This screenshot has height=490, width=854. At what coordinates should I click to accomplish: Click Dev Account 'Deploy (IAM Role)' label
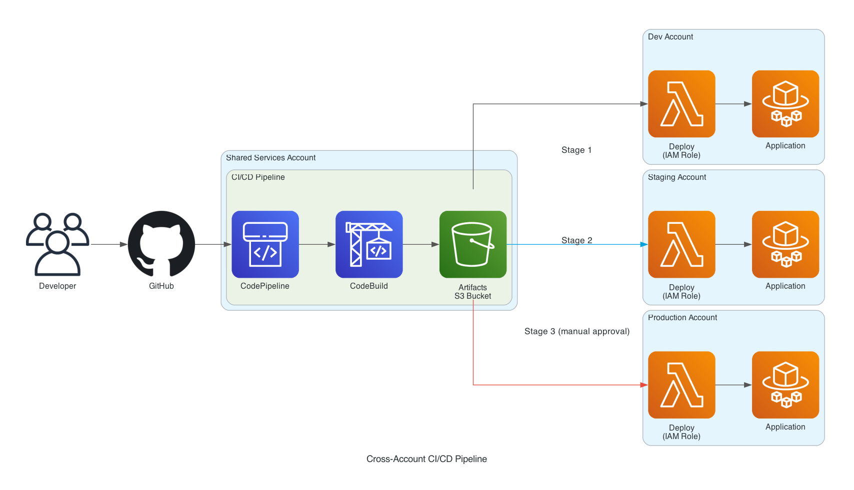tap(681, 151)
